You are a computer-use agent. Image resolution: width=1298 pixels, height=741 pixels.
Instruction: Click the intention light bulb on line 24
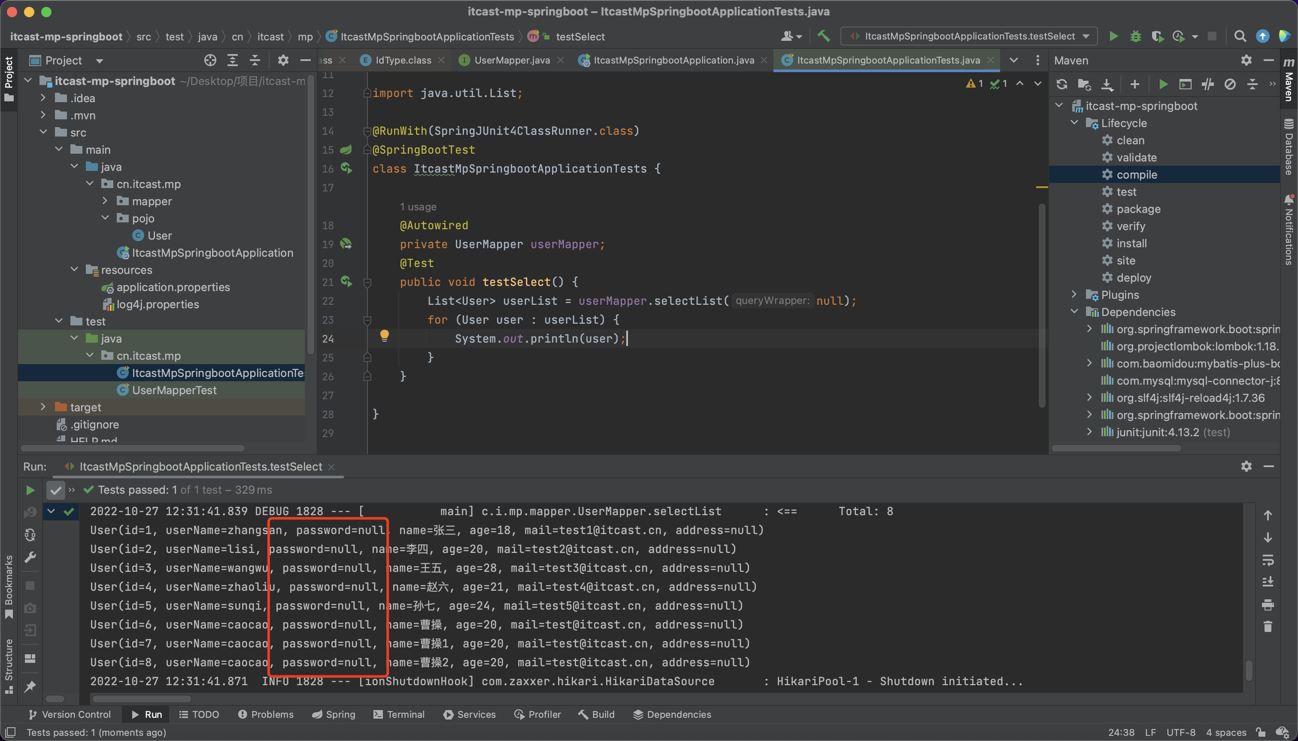pyautogui.click(x=384, y=335)
